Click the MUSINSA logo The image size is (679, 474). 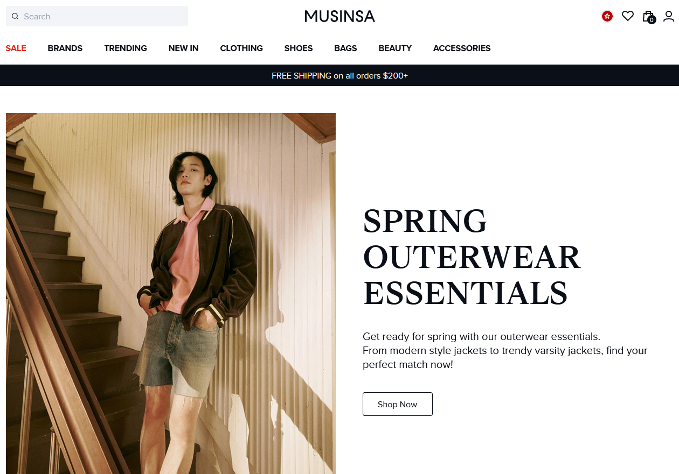(x=339, y=16)
